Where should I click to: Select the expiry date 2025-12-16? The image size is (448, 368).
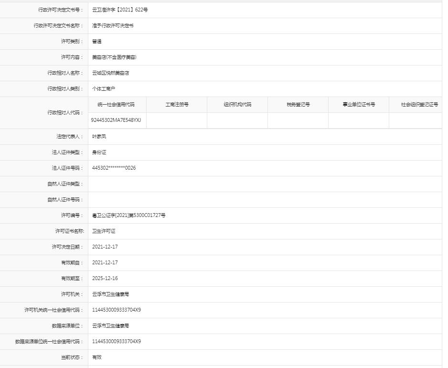(x=105, y=278)
